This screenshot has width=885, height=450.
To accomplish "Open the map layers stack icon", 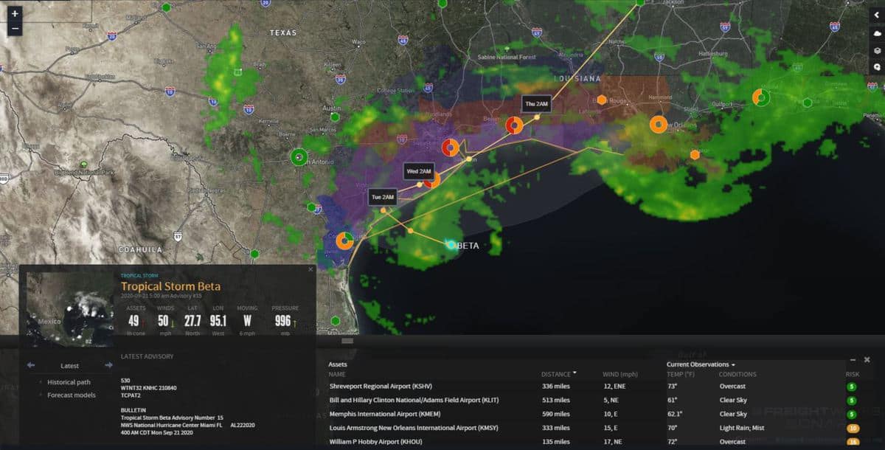I will point(877,50).
